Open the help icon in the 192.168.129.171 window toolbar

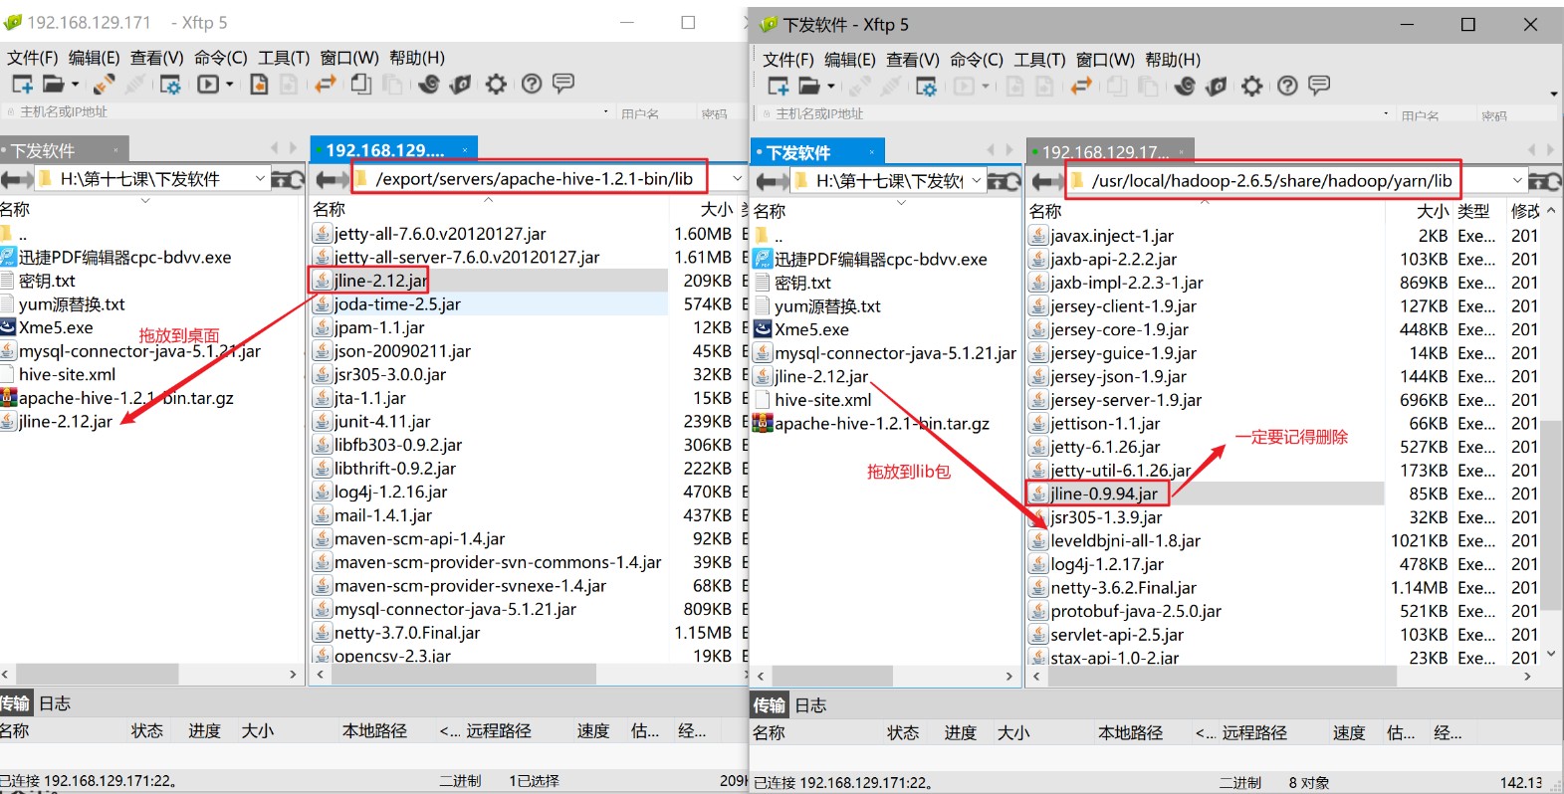coord(532,85)
